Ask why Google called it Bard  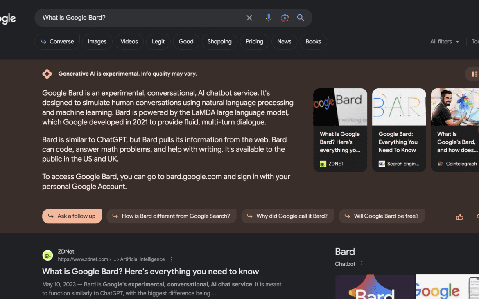click(287, 216)
